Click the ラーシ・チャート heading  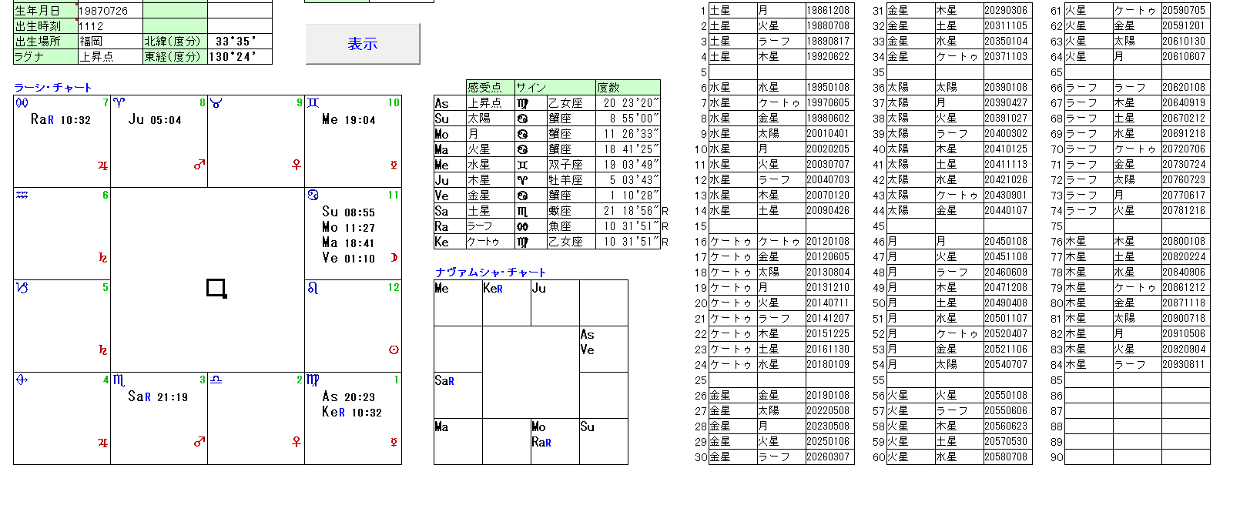[52, 88]
